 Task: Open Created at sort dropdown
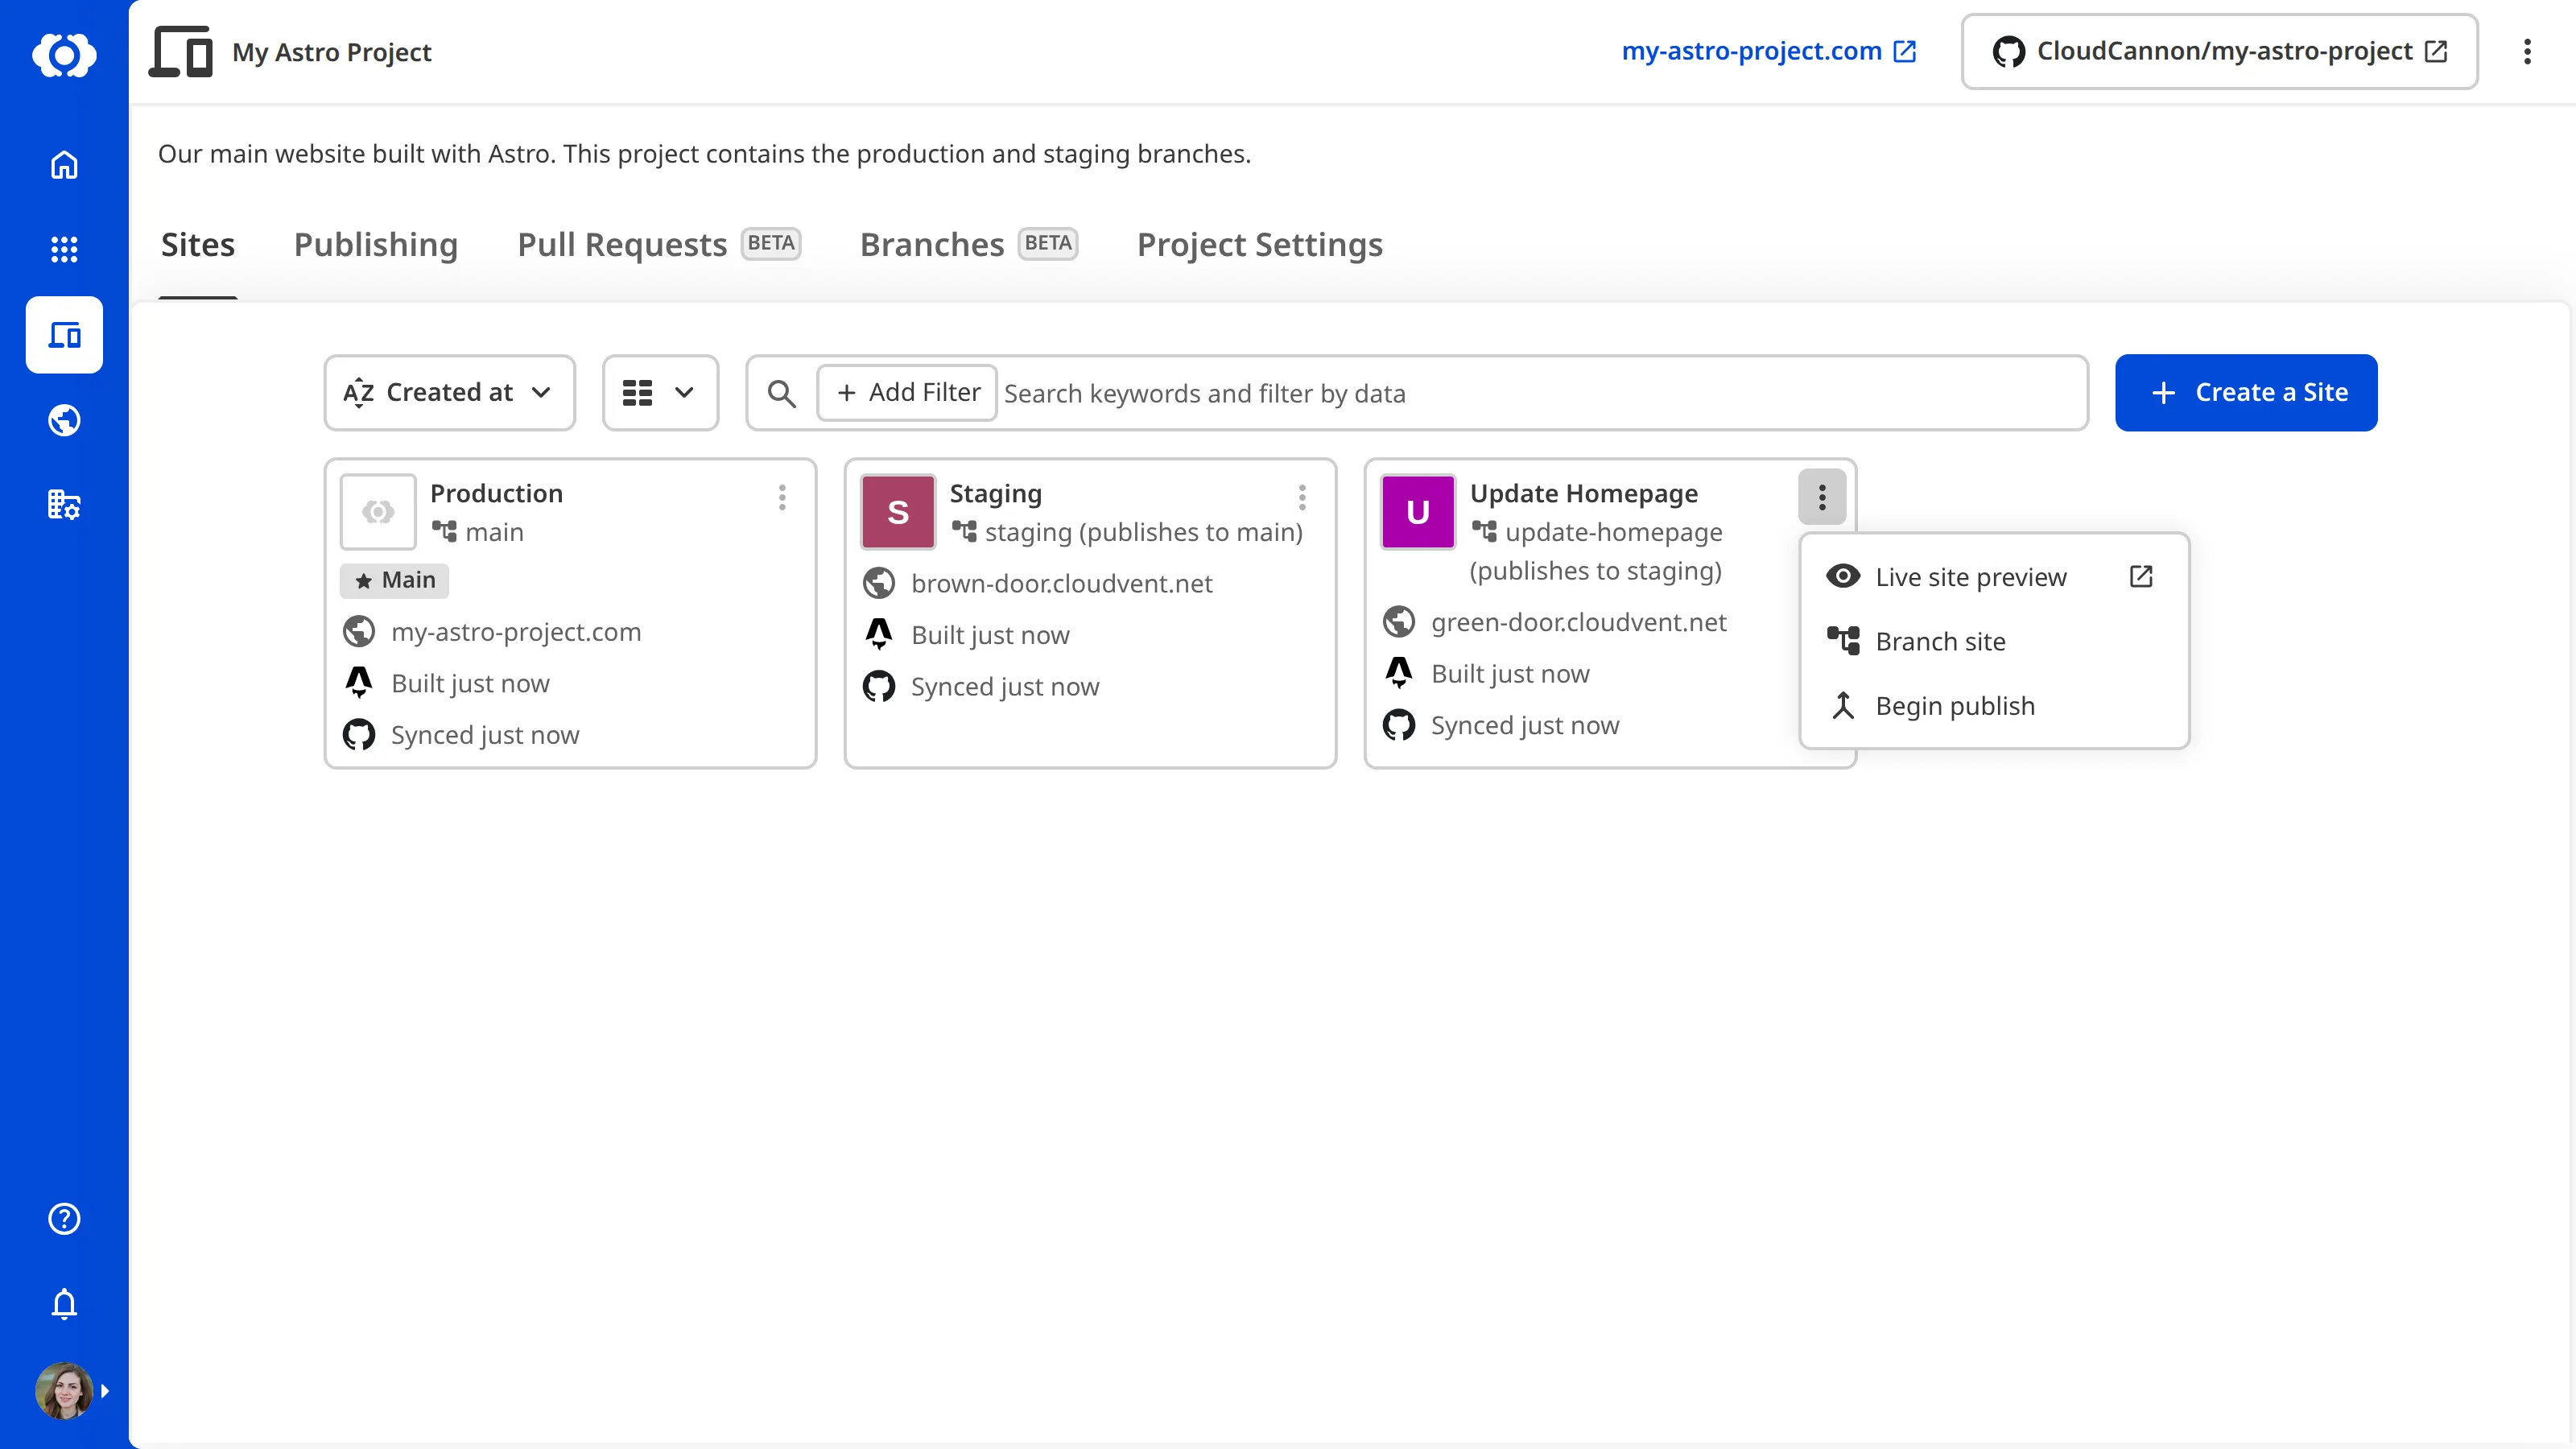click(449, 393)
